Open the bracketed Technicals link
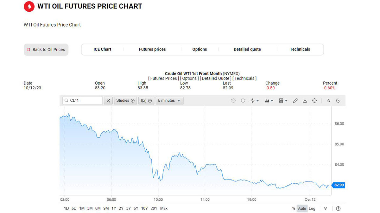Screen dimensions: 380x213 click(244, 78)
